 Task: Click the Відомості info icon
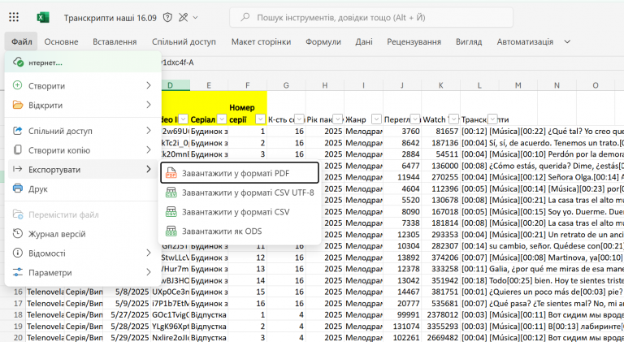click(x=18, y=253)
